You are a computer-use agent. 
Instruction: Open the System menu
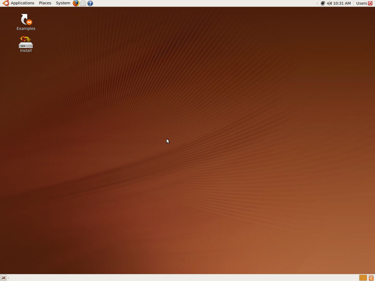[63, 3]
